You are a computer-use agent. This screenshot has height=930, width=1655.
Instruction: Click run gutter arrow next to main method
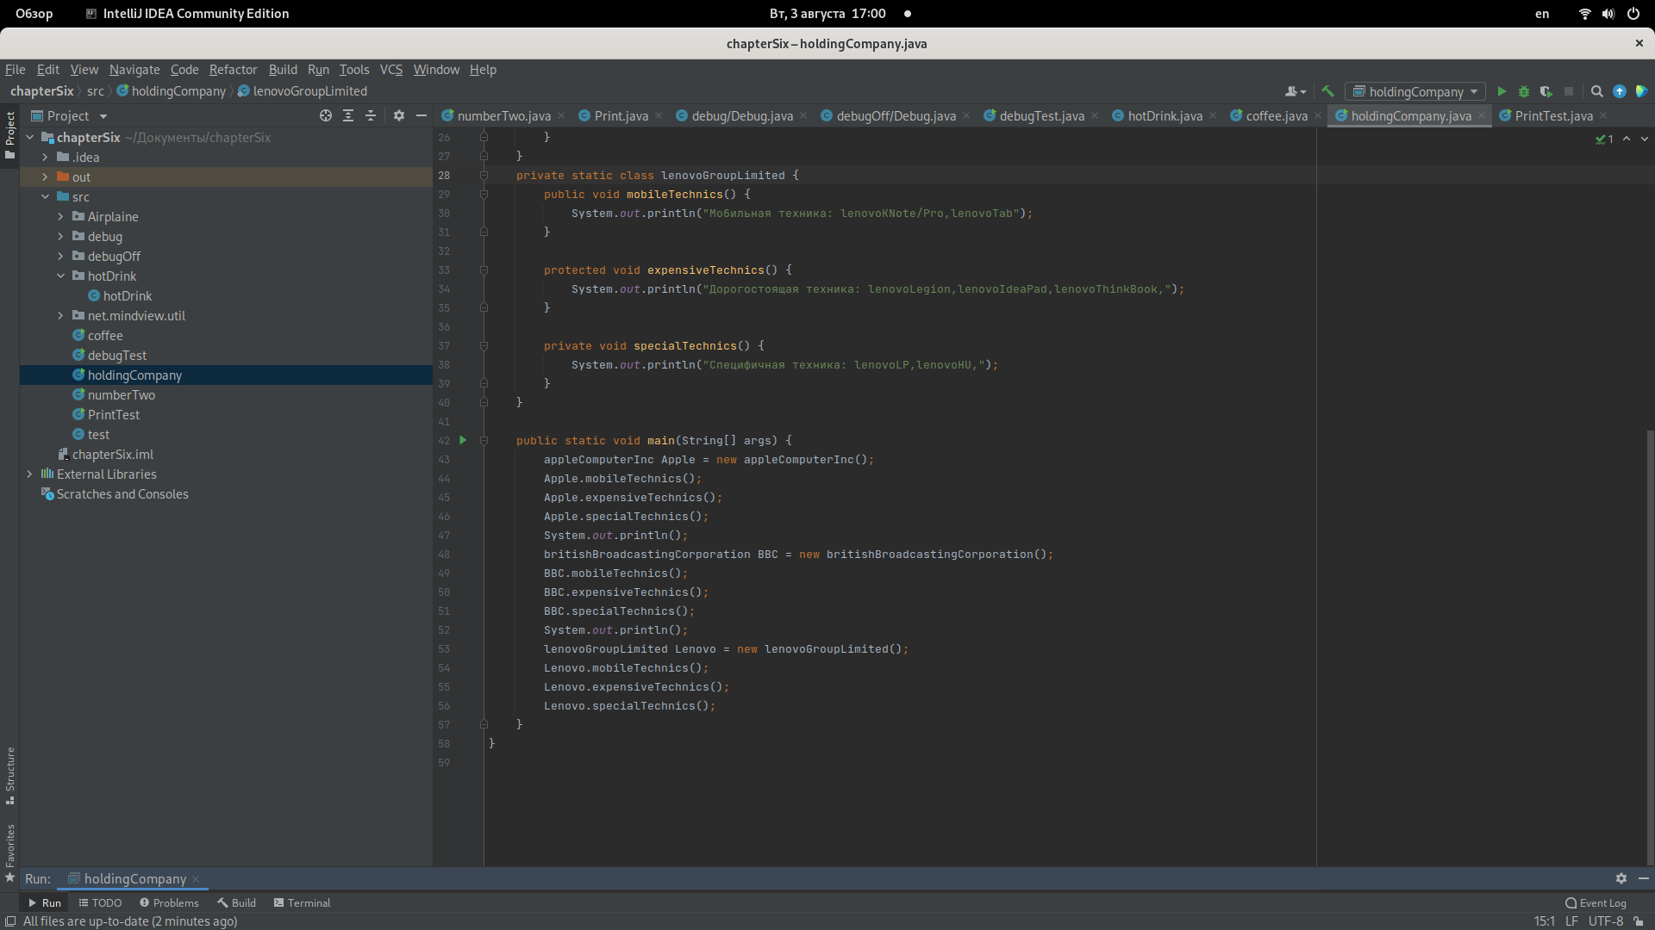pos(463,440)
